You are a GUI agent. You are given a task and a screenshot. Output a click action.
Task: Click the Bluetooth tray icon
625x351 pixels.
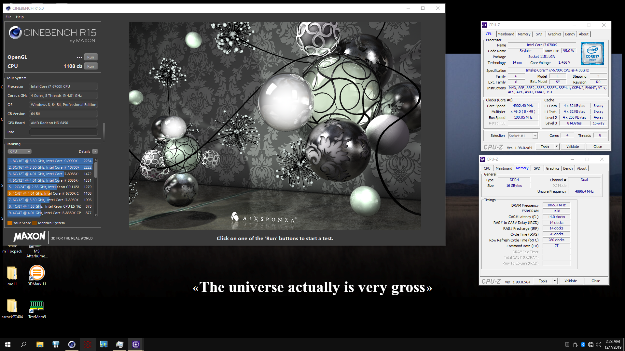coord(583,344)
